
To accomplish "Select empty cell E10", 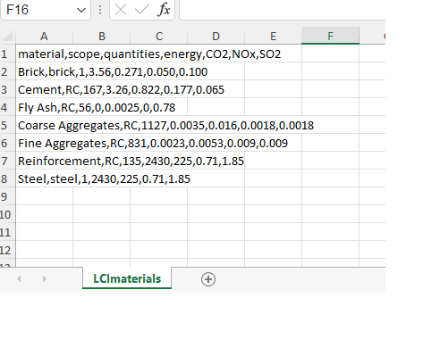I will click(x=273, y=214).
